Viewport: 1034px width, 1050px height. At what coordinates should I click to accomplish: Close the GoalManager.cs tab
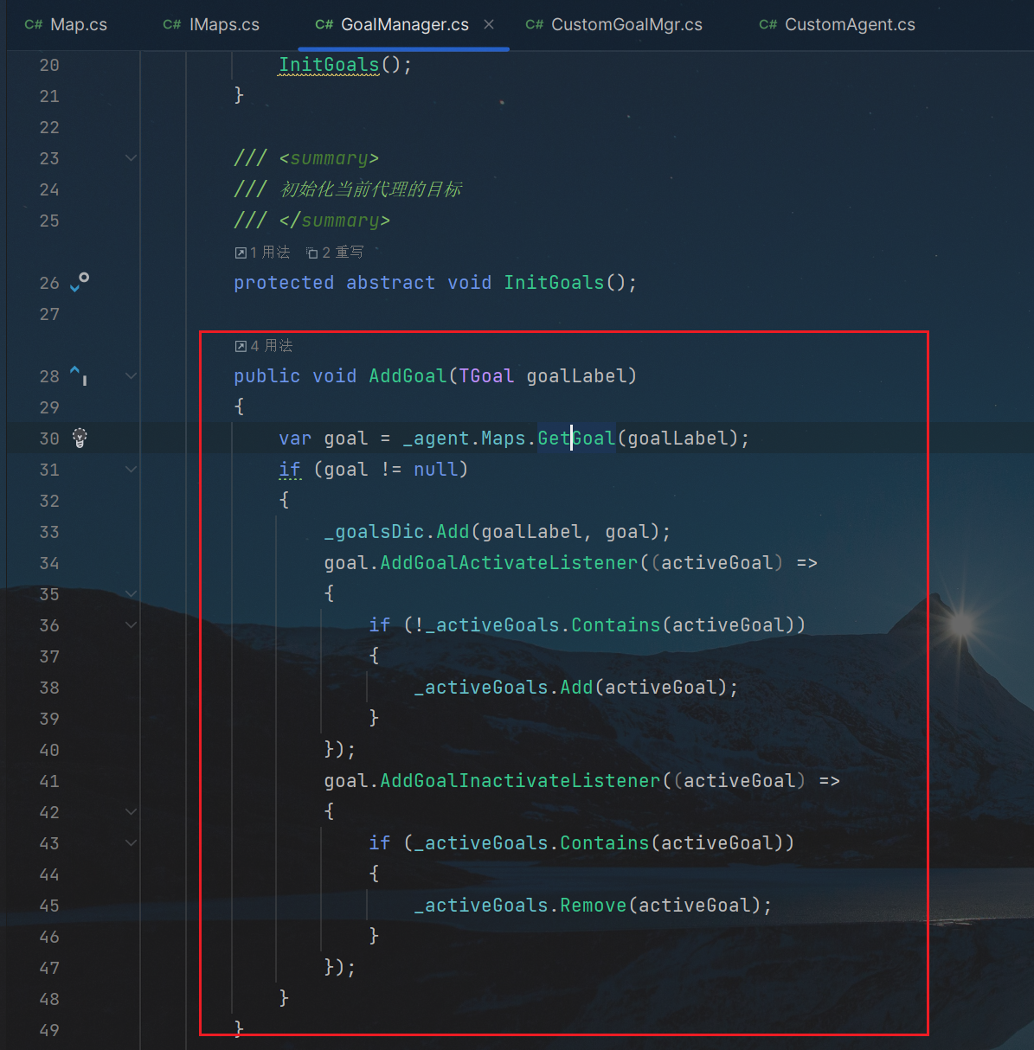tap(489, 24)
